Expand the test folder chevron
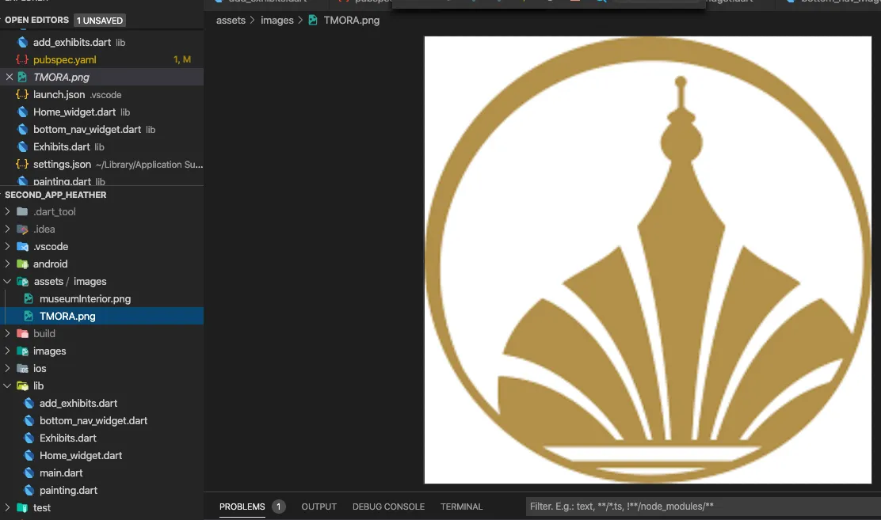 pos(7,507)
